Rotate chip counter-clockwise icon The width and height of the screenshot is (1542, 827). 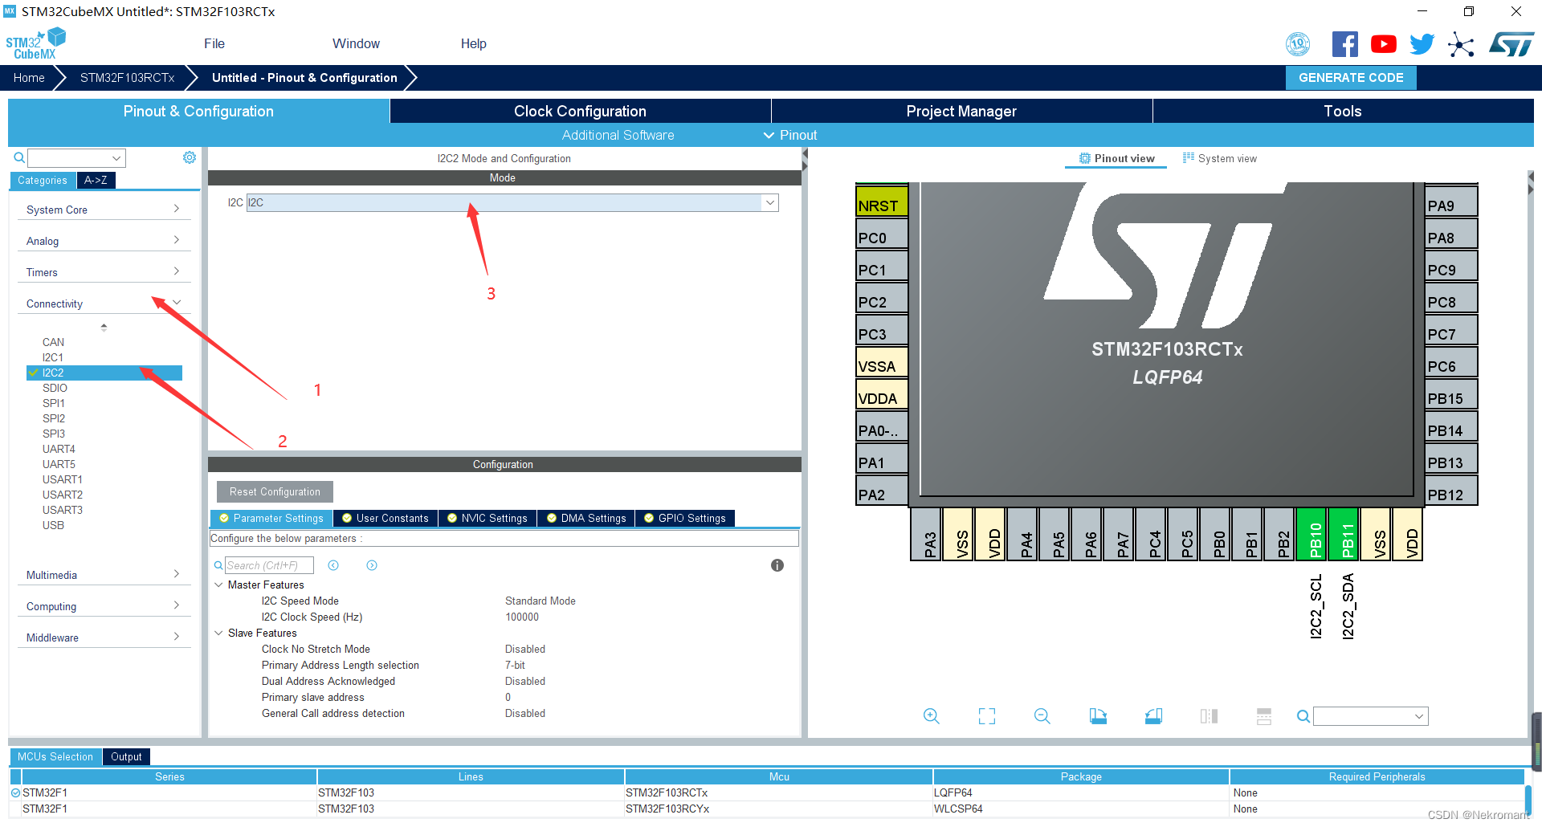(1153, 716)
